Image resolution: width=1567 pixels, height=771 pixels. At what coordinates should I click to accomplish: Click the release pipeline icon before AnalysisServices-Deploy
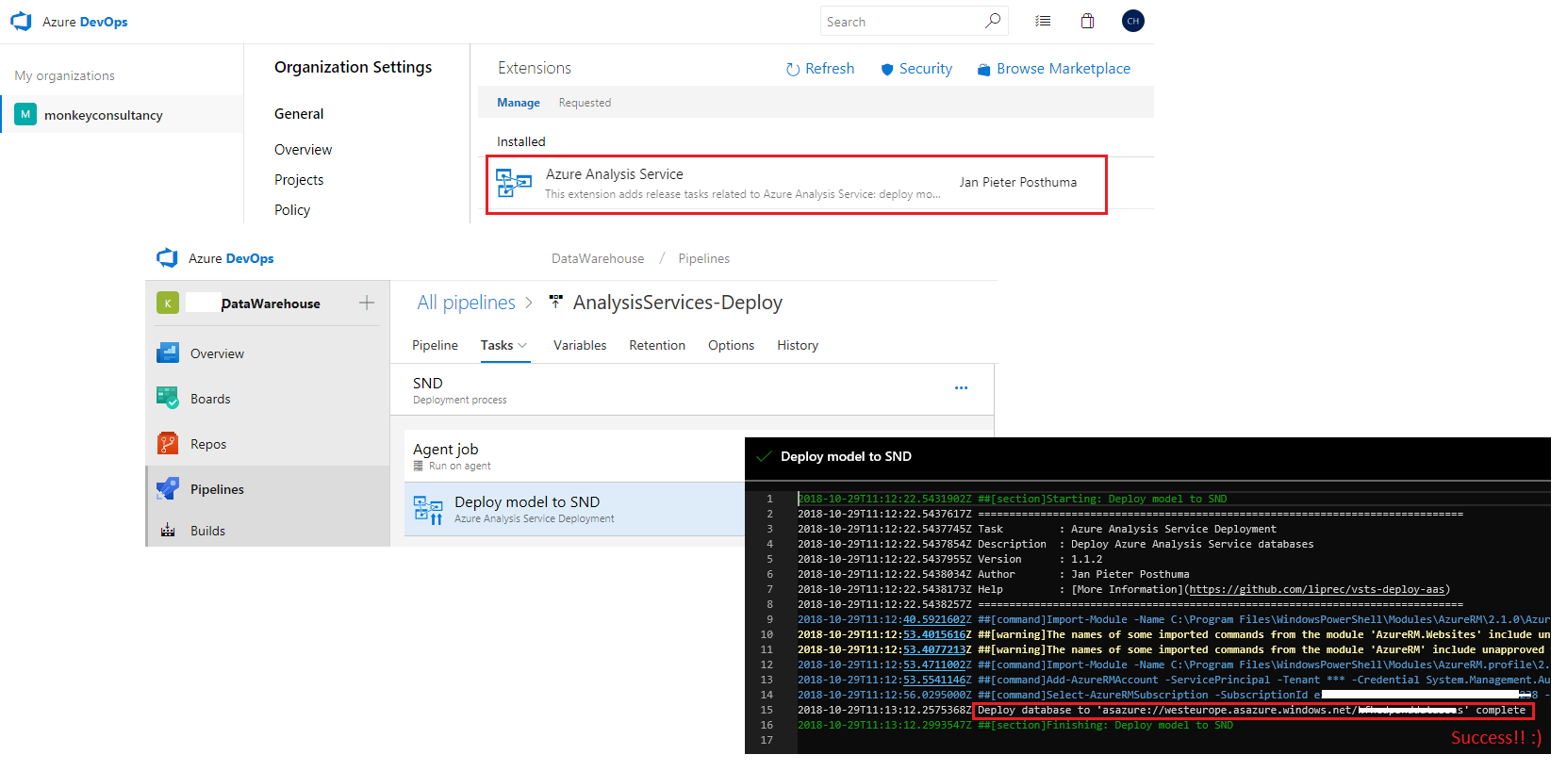coord(555,302)
